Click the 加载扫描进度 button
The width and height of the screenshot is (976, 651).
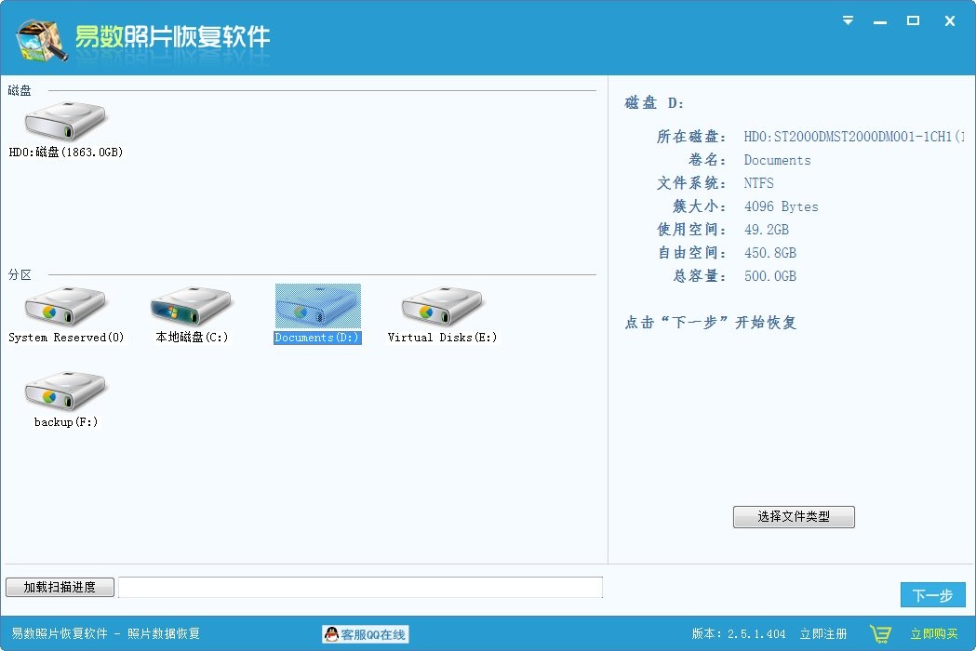(x=60, y=587)
